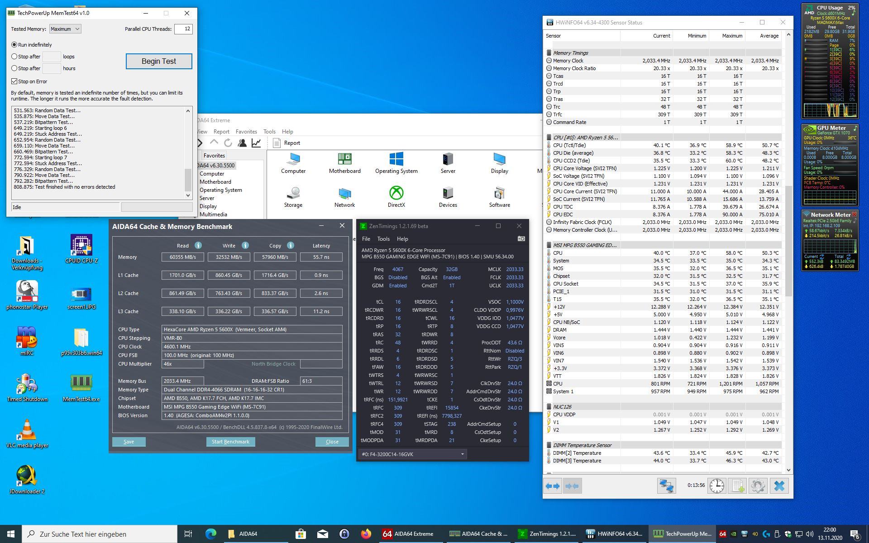Click HWiNFO reset clock button
The width and height of the screenshot is (869, 543).
[x=717, y=486]
